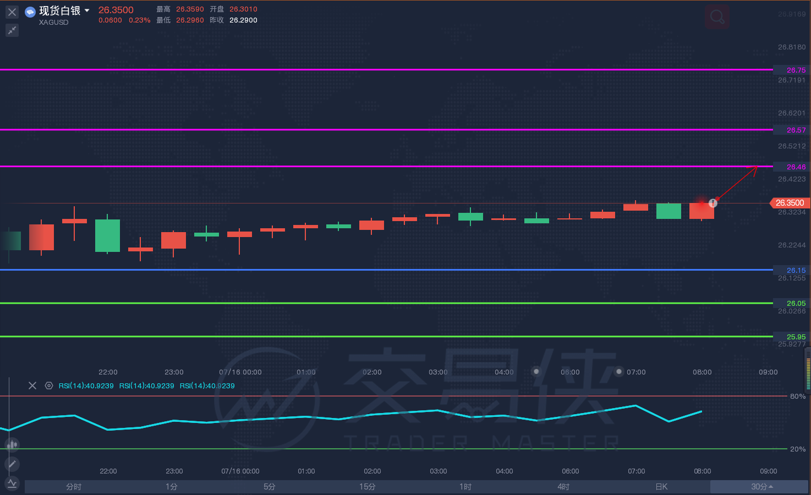
Task: Expand the 30分 timeframe dropdown
Action: point(761,487)
